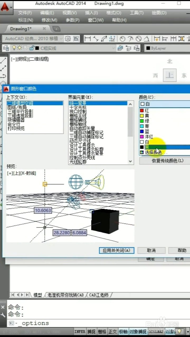
Task: Open the 二维线框 visual style menu
Action: click(39, 59)
